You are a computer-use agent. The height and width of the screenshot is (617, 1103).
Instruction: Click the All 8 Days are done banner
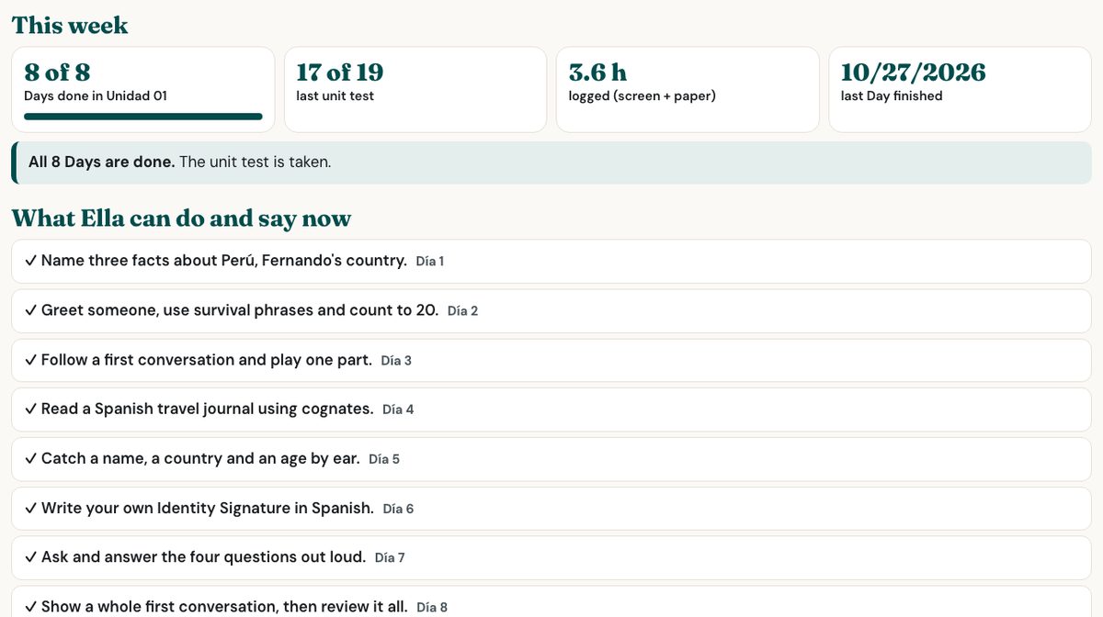coord(551,163)
